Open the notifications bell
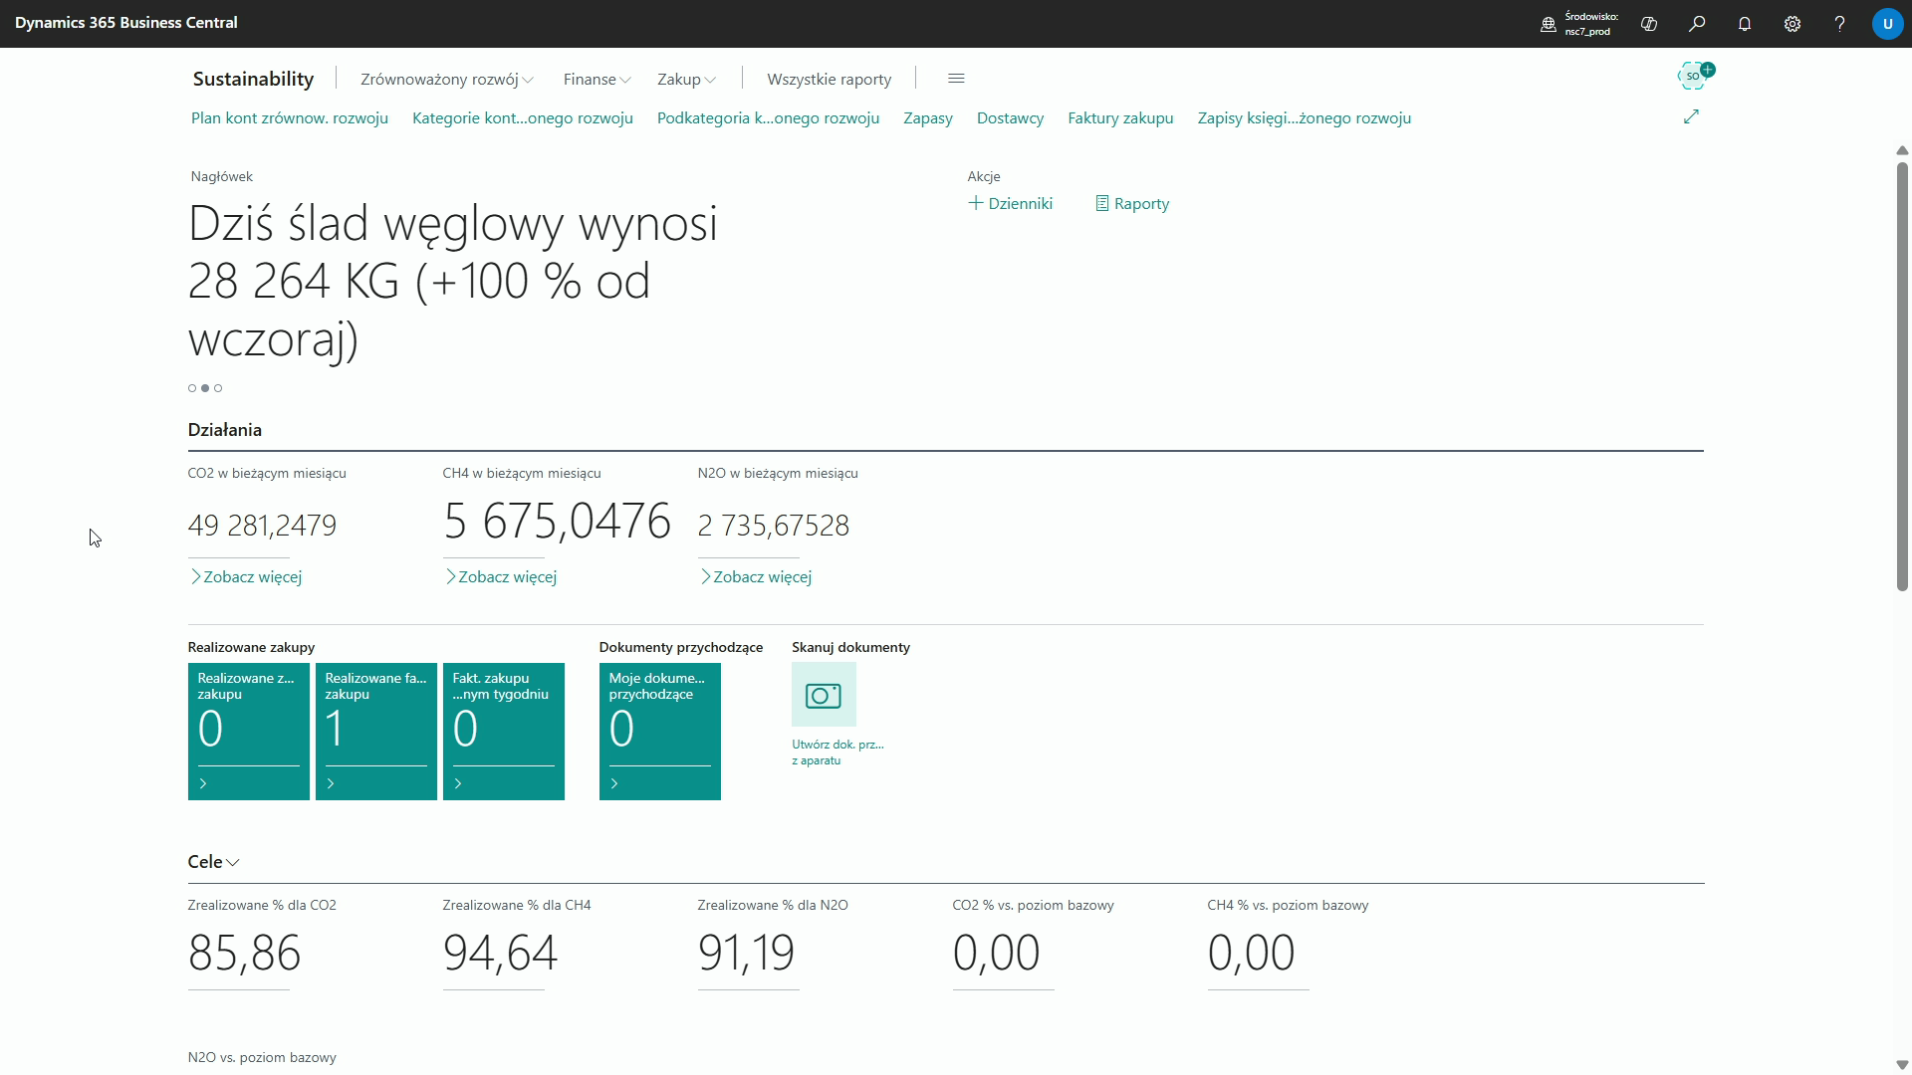The height and width of the screenshot is (1075, 1912). click(x=1745, y=24)
